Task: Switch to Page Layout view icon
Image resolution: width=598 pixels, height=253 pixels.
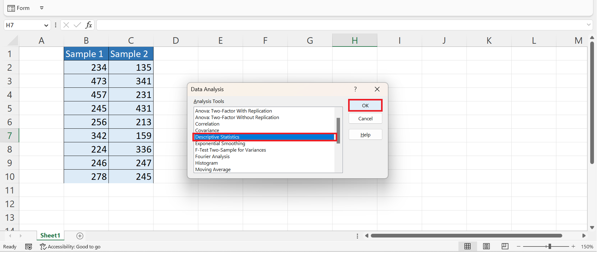Action: pyautogui.click(x=486, y=246)
